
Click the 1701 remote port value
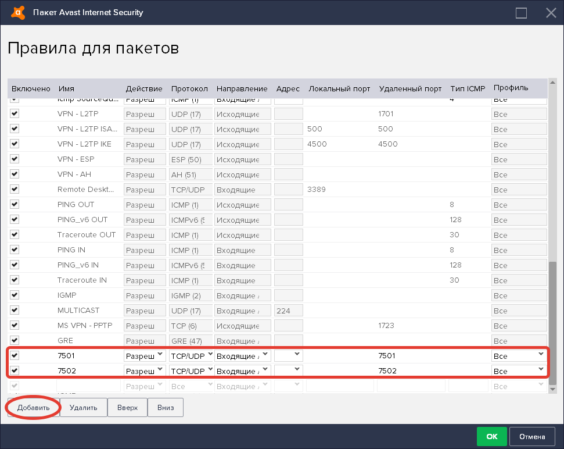(386, 114)
